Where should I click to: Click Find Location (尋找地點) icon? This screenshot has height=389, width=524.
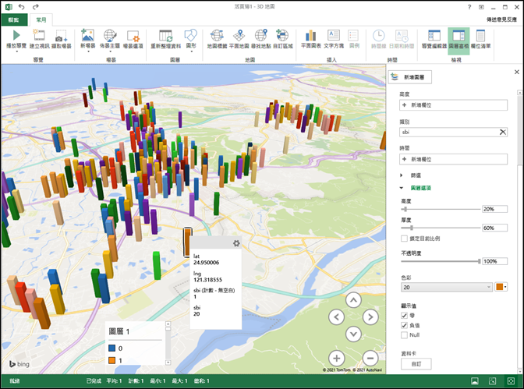click(x=261, y=35)
